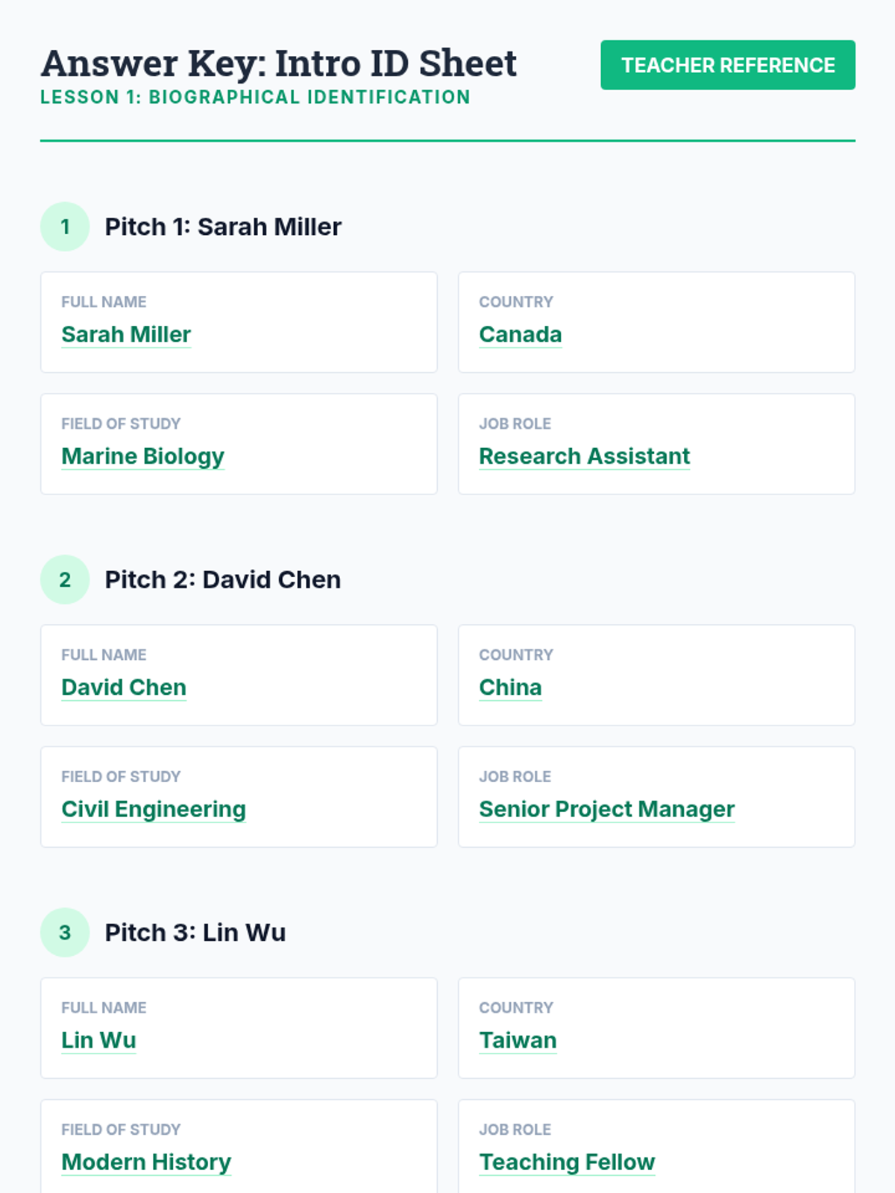Click the Teacher Reference badge

[727, 65]
